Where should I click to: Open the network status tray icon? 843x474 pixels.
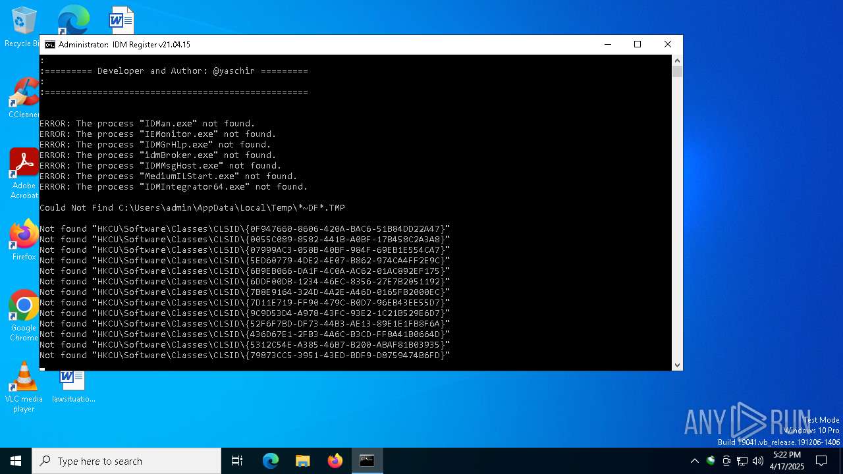point(742,461)
